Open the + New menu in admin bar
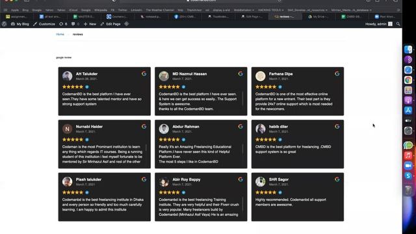Screen dimensions: 416x234 [90, 24]
